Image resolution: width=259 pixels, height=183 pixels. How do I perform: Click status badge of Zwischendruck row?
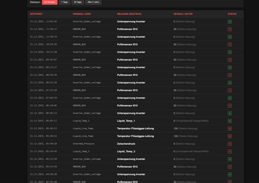click(230, 144)
